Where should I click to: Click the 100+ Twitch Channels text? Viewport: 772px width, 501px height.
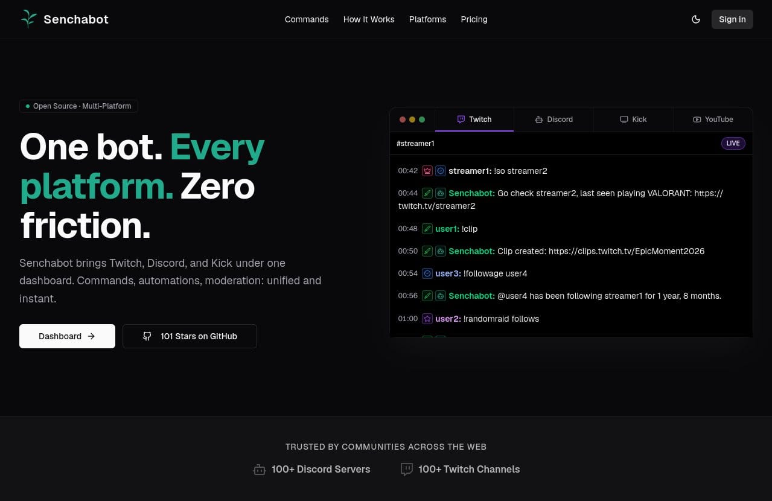469,470
